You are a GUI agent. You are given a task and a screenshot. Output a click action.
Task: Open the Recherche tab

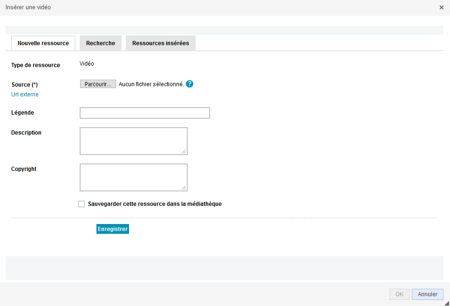tap(101, 43)
